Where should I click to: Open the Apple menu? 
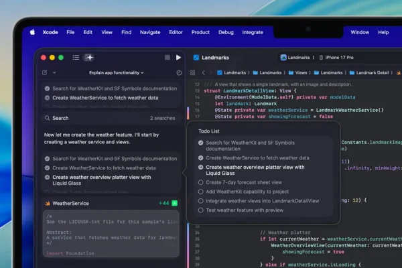coord(32,32)
